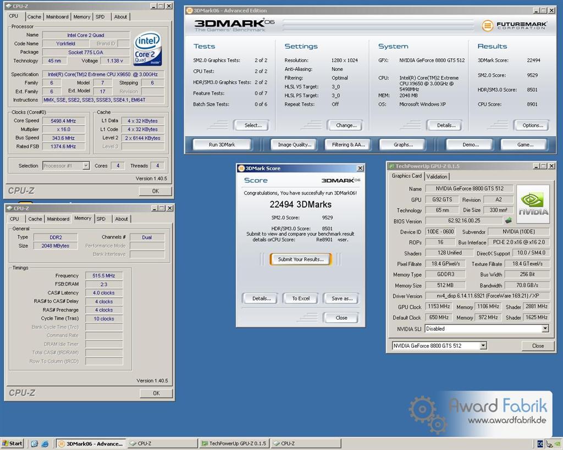Viewport: 563px width, 450px height.
Task: Open Image Quality settings
Action: tap(295, 145)
